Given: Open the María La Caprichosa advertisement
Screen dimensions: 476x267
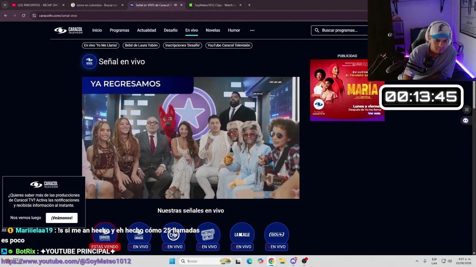Looking at the screenshot, I should point(347,90).
